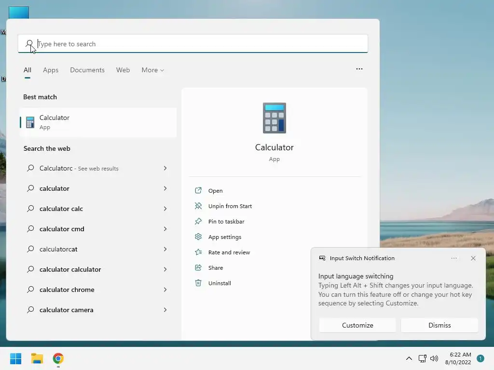Open Calculator best match result
This screenshot has height=370, width=494.
98,122
